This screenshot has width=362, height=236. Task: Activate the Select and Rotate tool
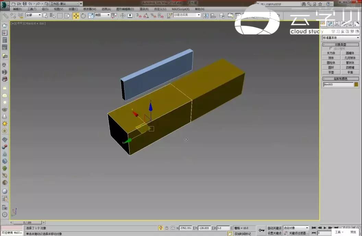point(83,16)
